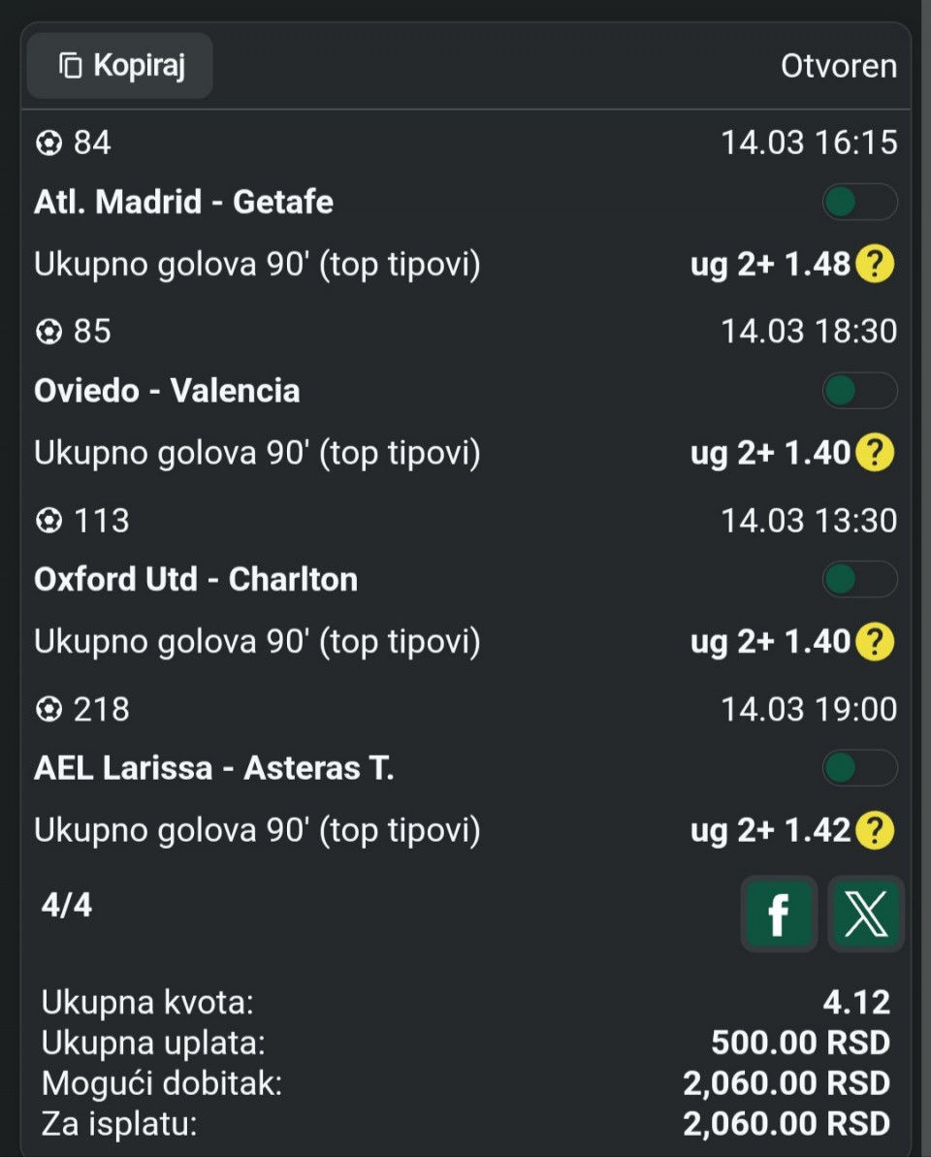Viewport: 931px width, 1157px height.
Task: Click the Kopiraj copy button
Action: tap(120, 66)
